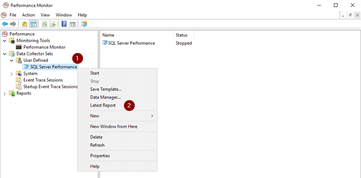Click the Data Collector Sets folder icon

pyautogui.click(x=12, y=54)
